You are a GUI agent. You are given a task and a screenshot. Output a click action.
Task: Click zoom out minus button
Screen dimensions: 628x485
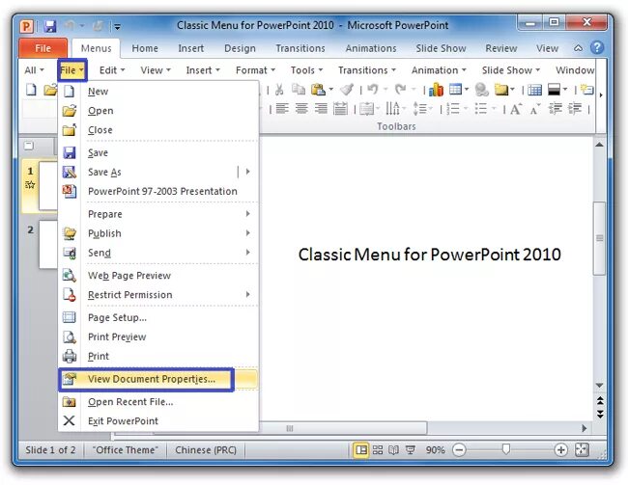tap(459, 450)
